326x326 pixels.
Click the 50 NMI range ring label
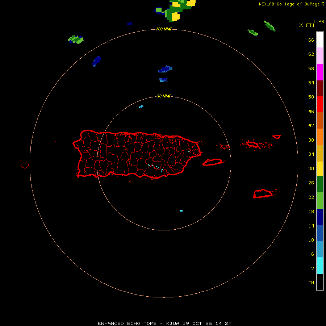click(x=164, y=96)
